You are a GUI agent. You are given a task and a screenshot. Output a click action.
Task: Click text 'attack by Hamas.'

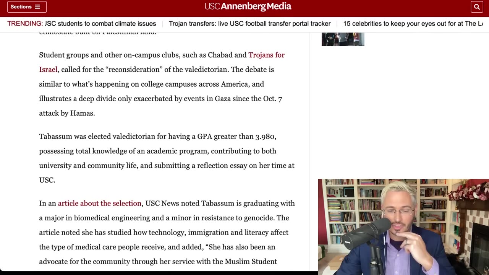(67, 113)
